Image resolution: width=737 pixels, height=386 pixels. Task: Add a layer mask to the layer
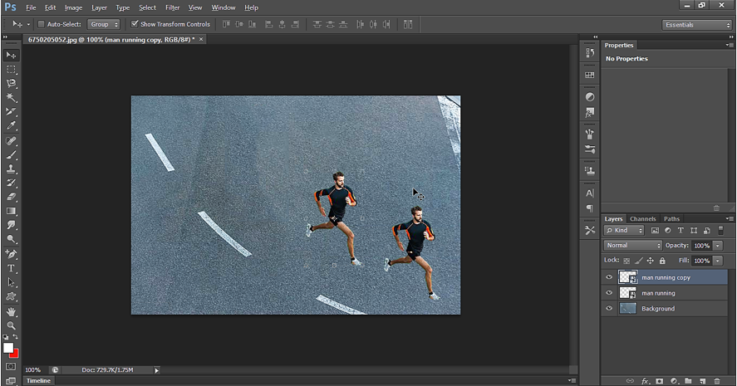pos(660,381)
